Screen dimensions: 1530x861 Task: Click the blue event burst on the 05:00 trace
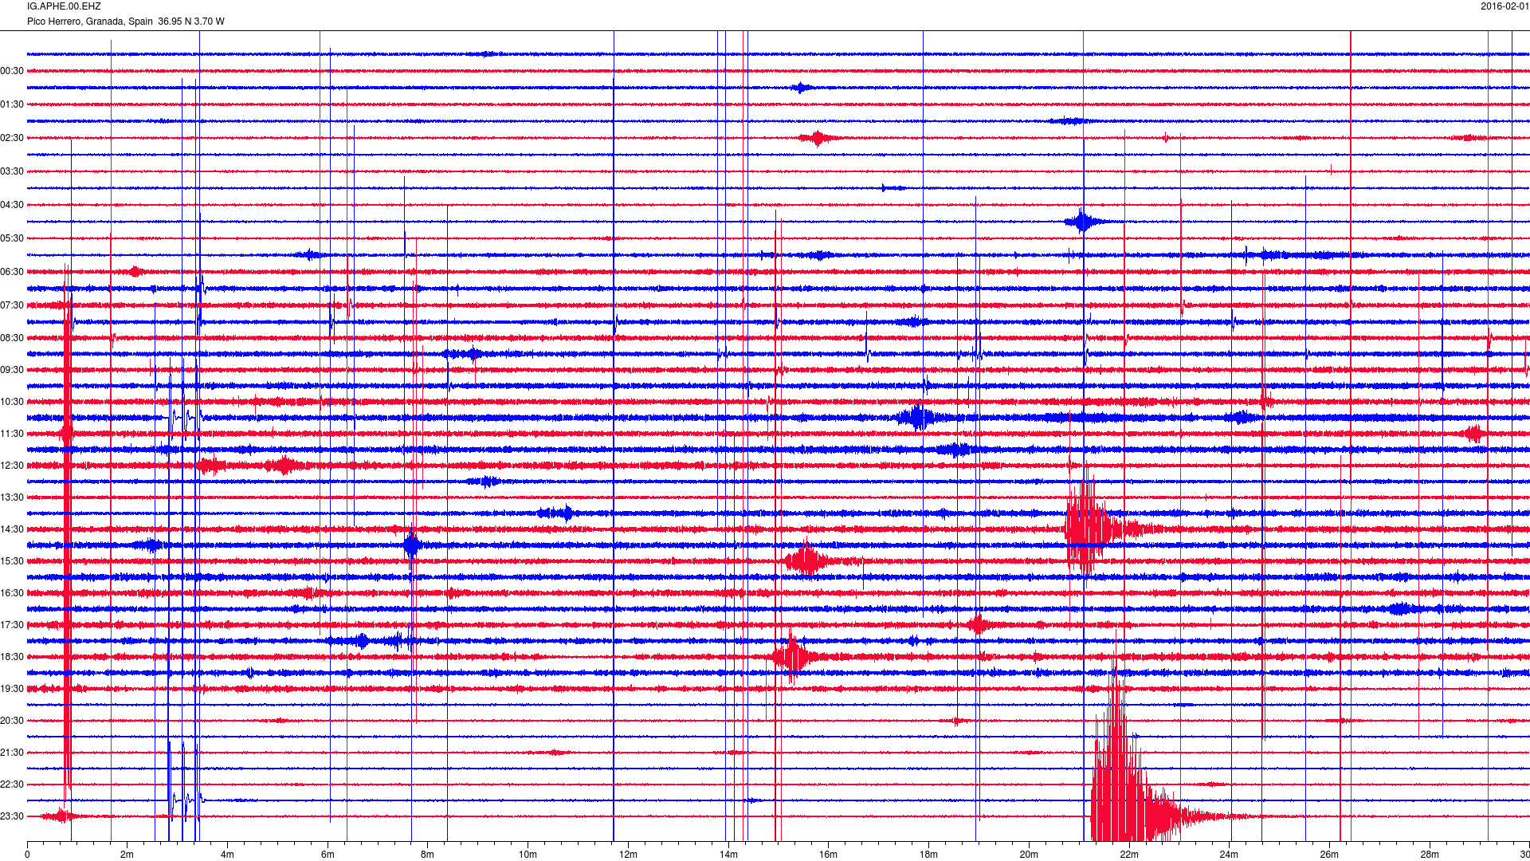[1082, 221]
